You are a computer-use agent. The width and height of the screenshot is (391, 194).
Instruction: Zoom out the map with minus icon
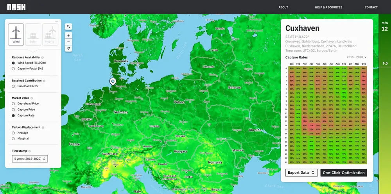coord(68,42)
